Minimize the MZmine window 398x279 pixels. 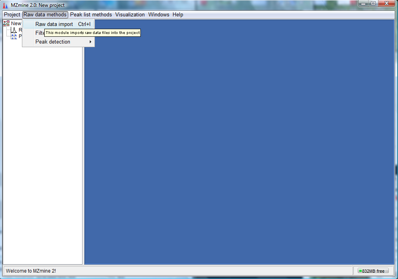coord(363,4)
